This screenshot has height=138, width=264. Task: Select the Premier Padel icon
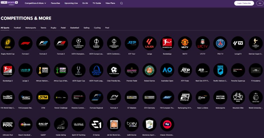click(132, 70)
